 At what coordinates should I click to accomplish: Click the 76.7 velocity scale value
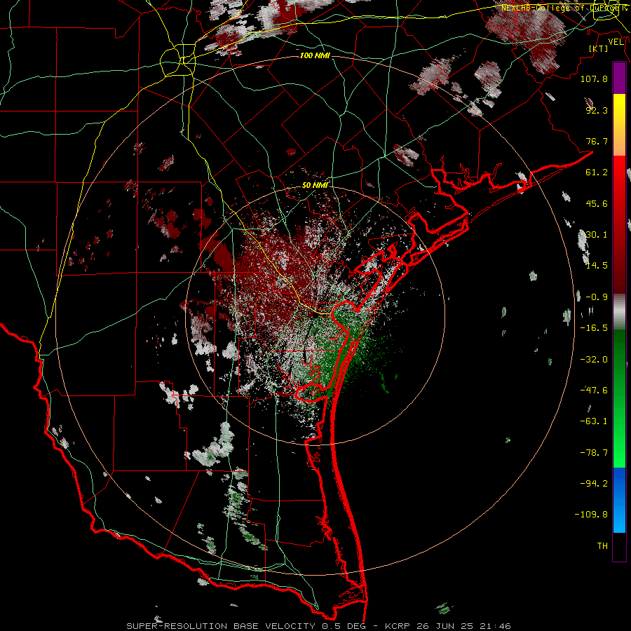[x=597, y=141]
